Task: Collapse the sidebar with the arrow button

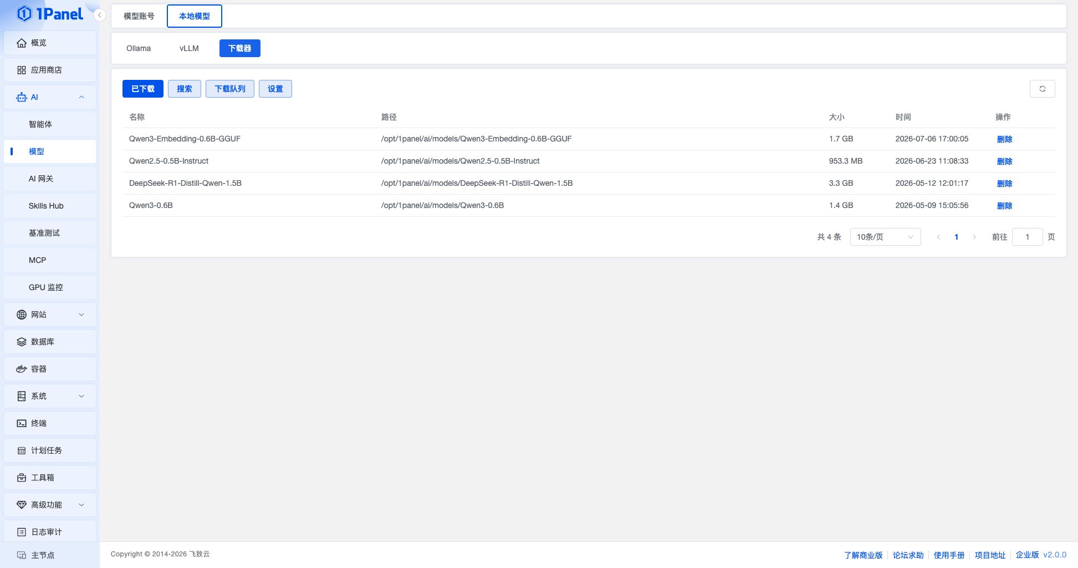Action: click(100, 15)
